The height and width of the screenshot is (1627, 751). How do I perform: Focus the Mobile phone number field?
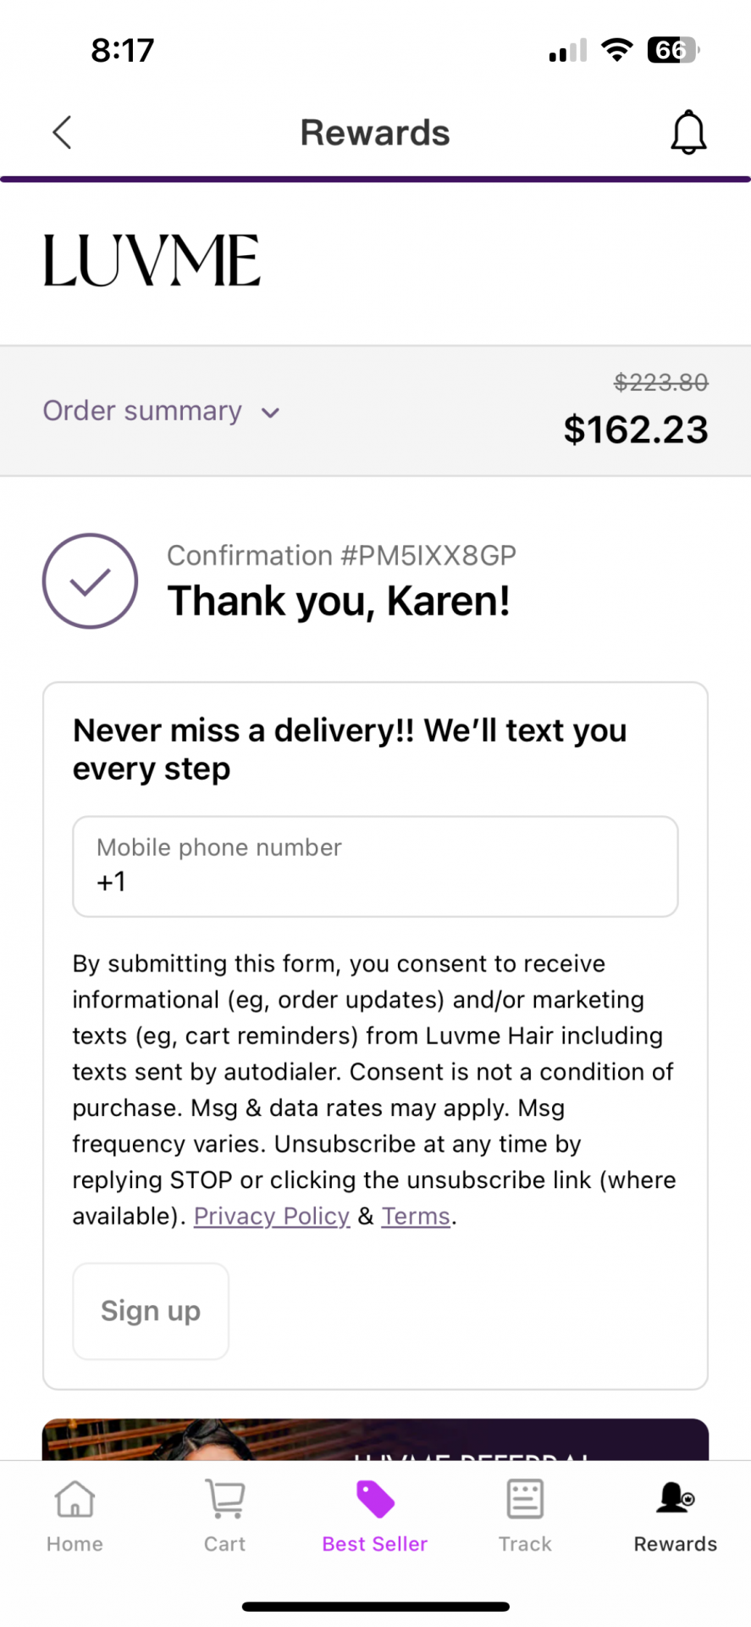pos(375,866)
